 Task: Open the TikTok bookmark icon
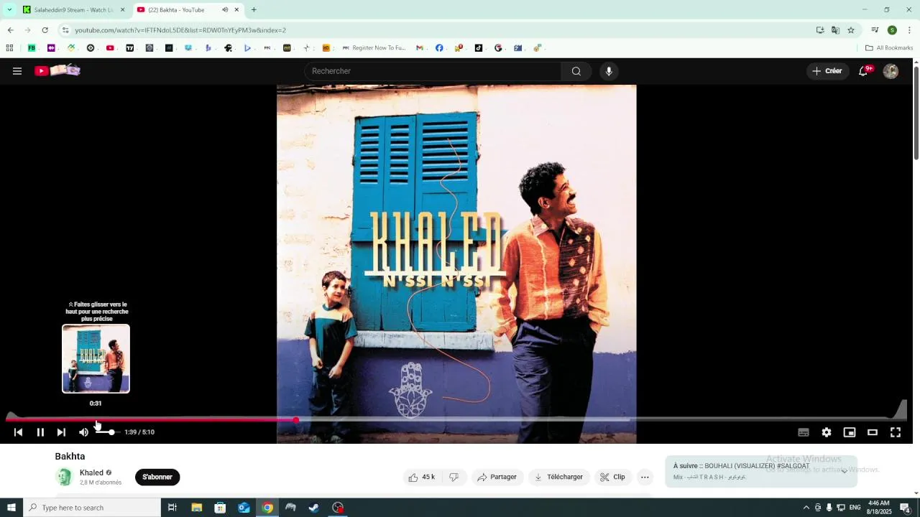click(x=479, y=48)
